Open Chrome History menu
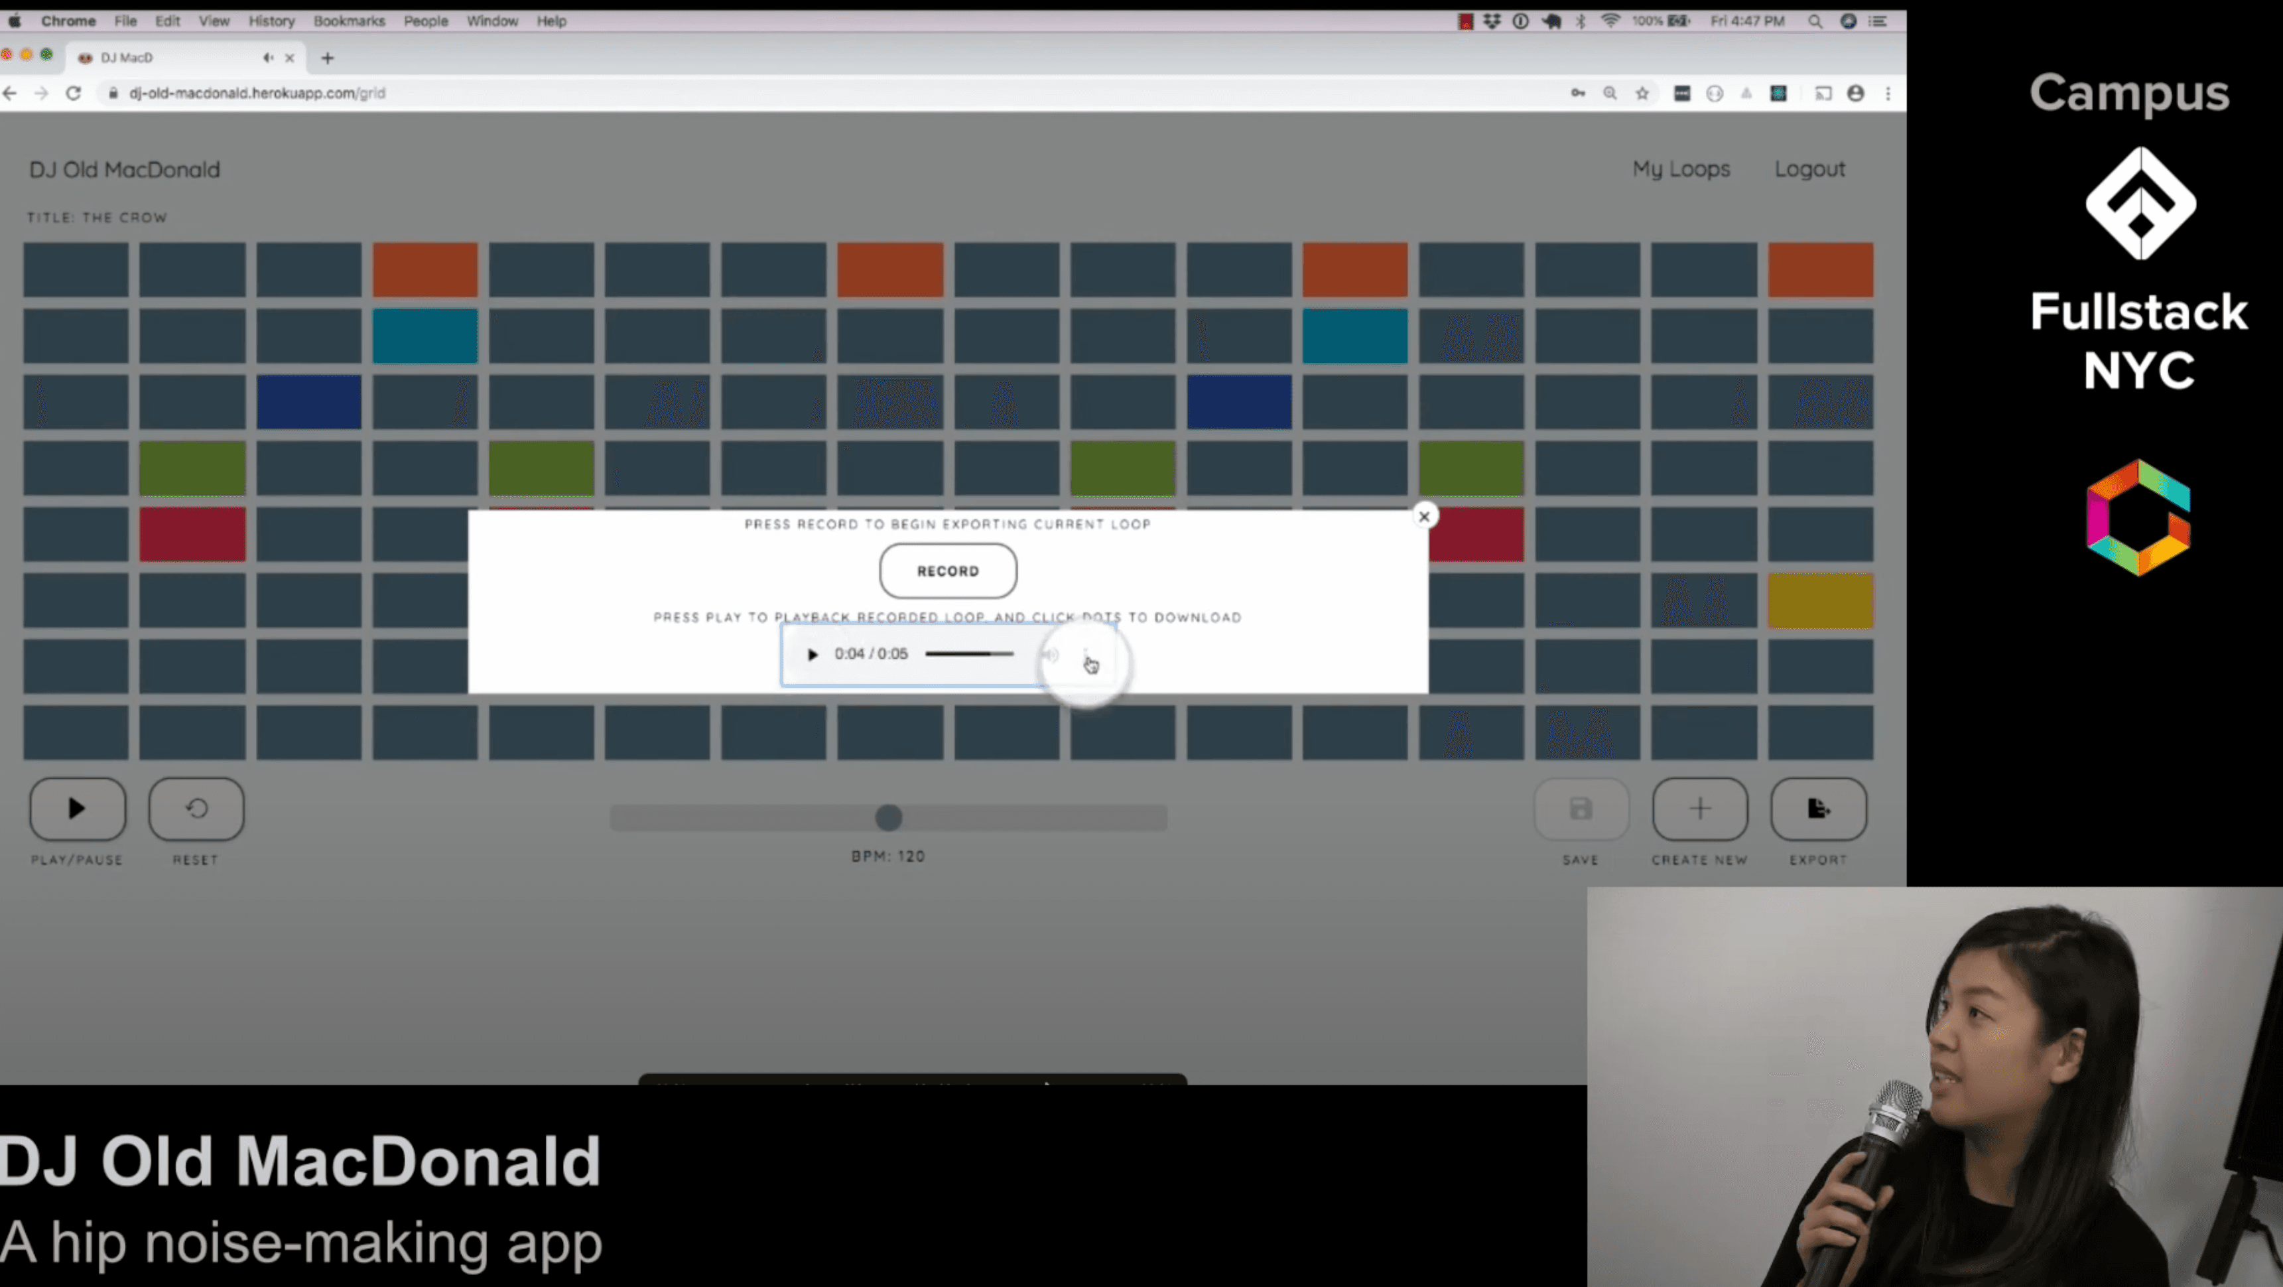 (271, 21)
